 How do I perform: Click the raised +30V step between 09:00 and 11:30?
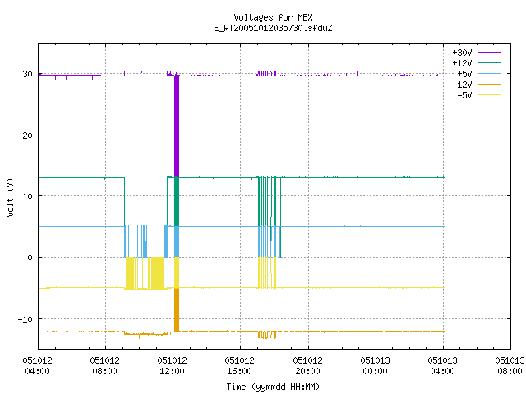click(146, 71)
